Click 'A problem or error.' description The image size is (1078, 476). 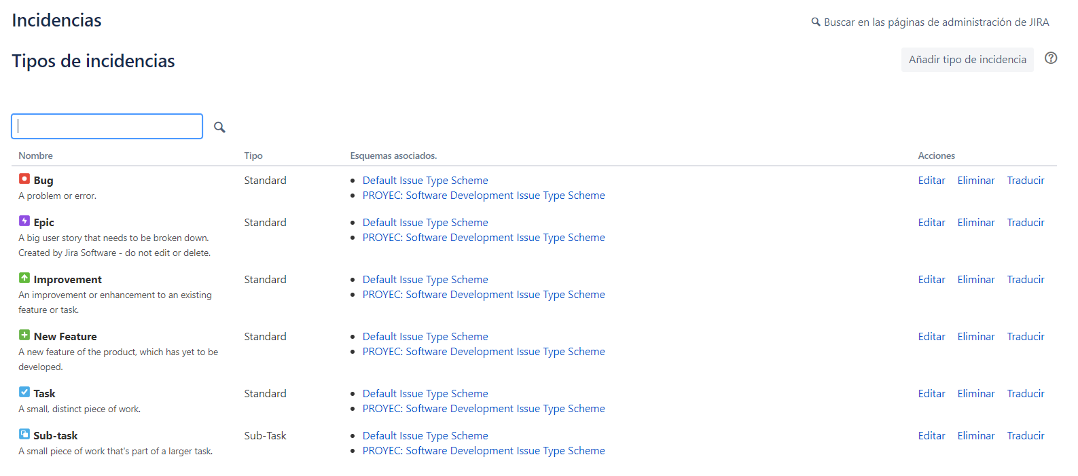coord(57,196)
